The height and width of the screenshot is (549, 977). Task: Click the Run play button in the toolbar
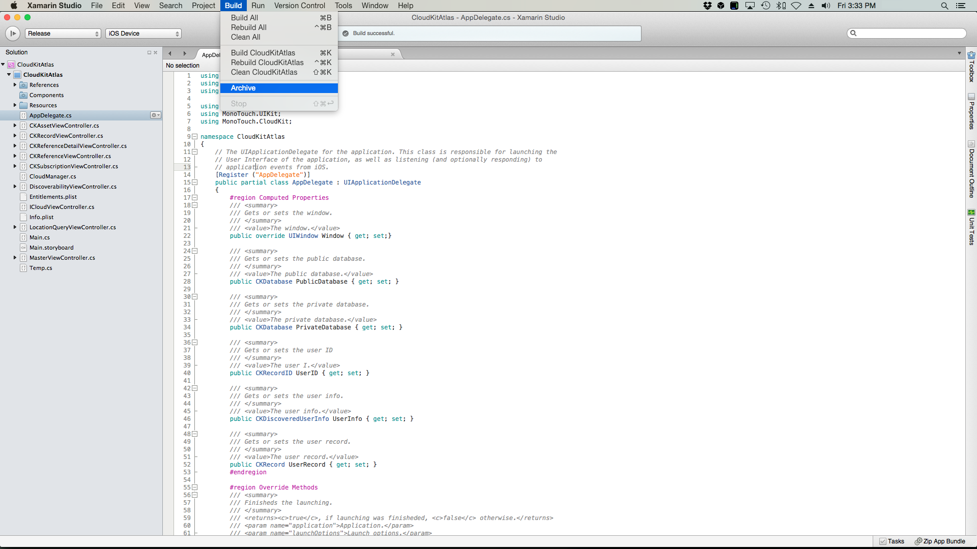(13, 34)
